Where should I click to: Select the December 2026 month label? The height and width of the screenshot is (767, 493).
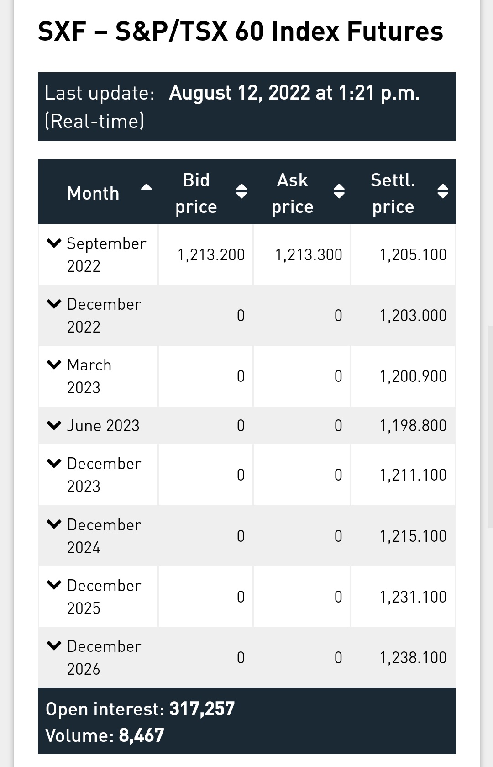pyautogui.click(x=104, y=658)
